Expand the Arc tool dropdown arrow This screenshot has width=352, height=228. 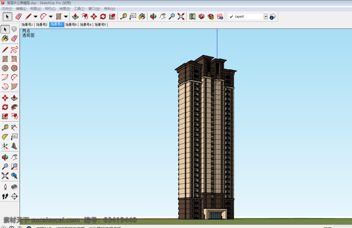pyautogui.click(x=51, y=16)
